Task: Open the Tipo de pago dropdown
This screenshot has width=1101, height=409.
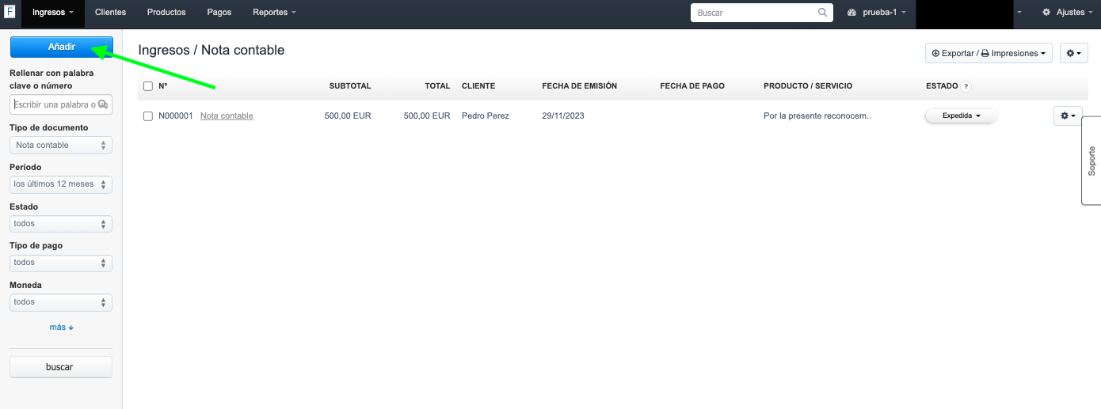Action: pyautogui.click(x=61, y=263)
